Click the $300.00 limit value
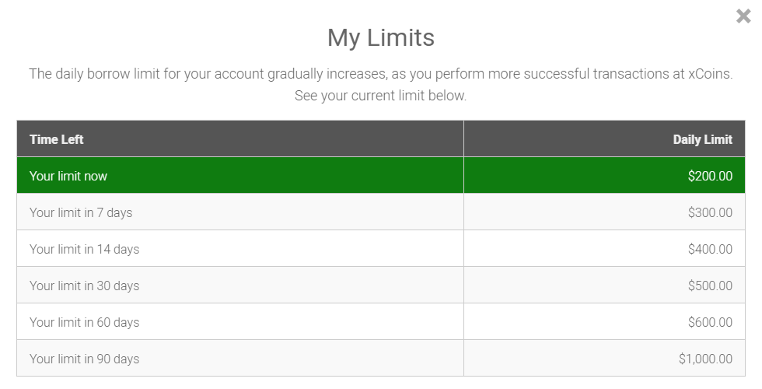Image resolution: width=762 pixels, height=389 pixels. [x=710, y=212]
